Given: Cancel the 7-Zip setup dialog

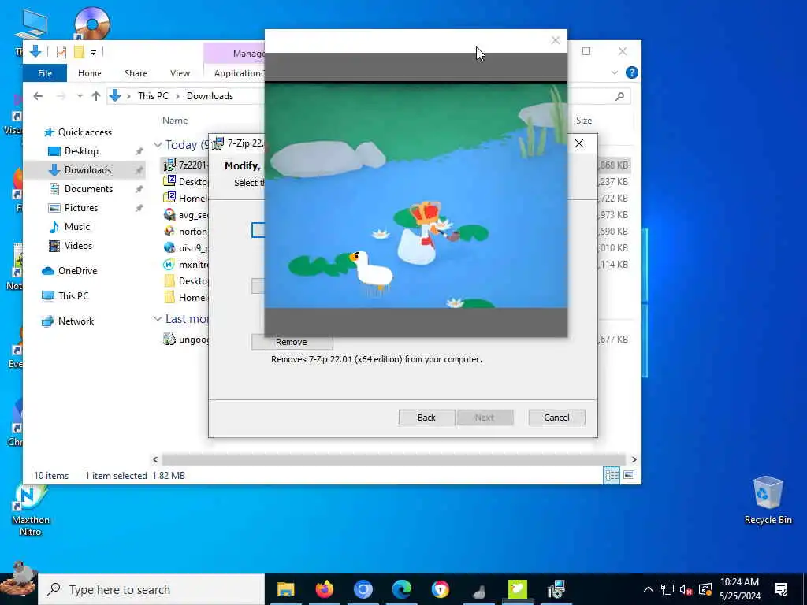Looking at the screenshot, I should pyautogui.click(x=557, y=418).
